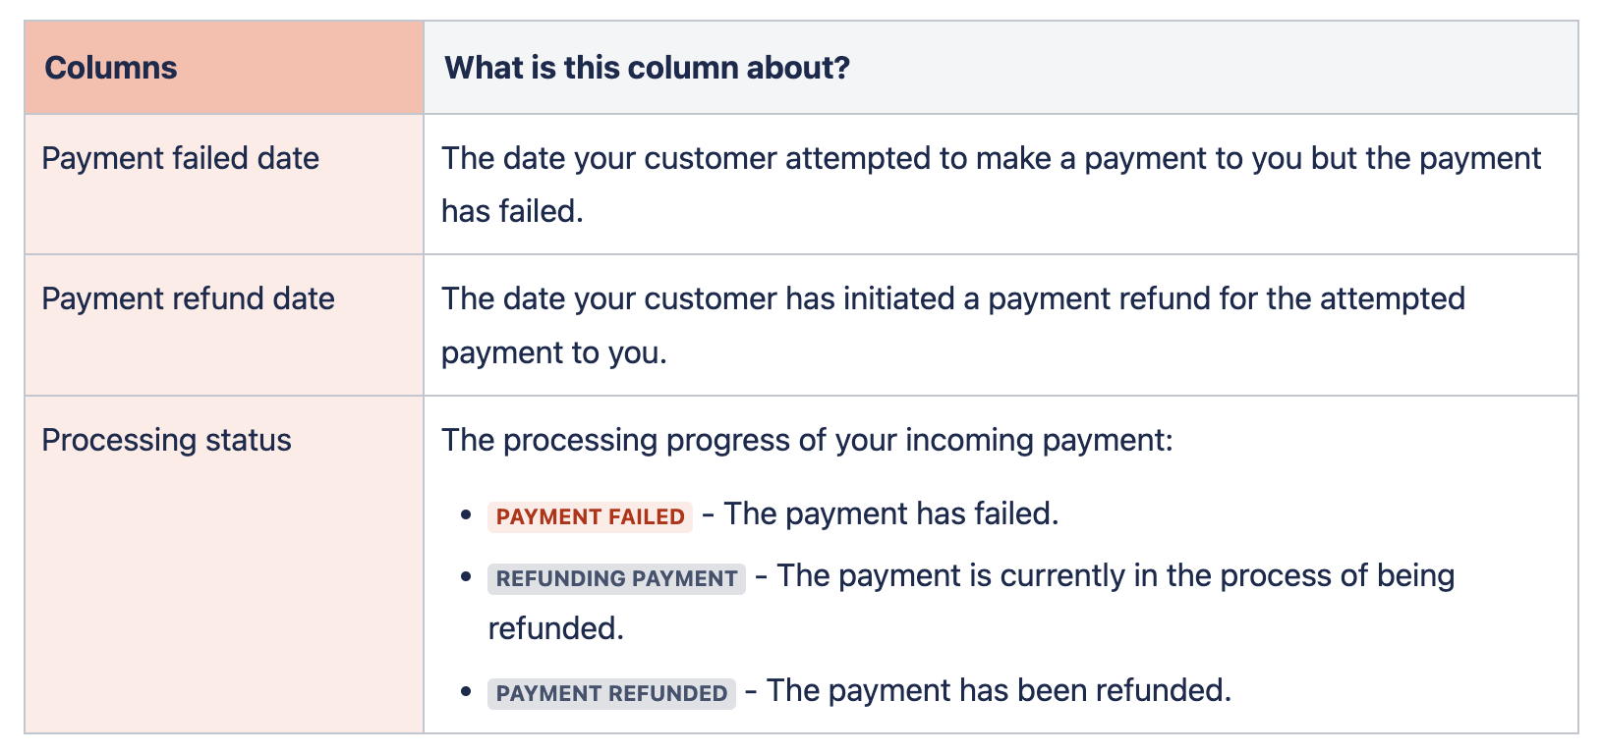The width and height of the screenshot is (1602, 754).
Task: Click the bullet before PAYMENT REFUNDED
Action: click(x=467, y=691)
